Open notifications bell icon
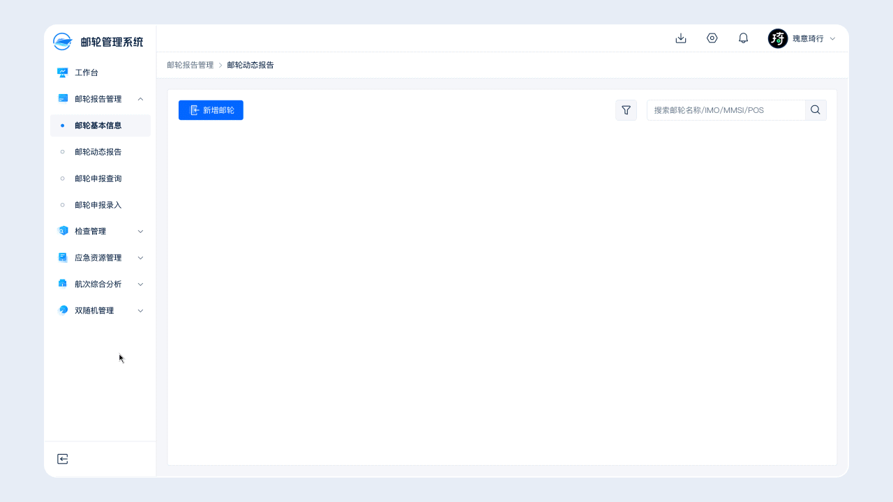The width and height of the screenshot is (893, 502). [x=744, y=38]
